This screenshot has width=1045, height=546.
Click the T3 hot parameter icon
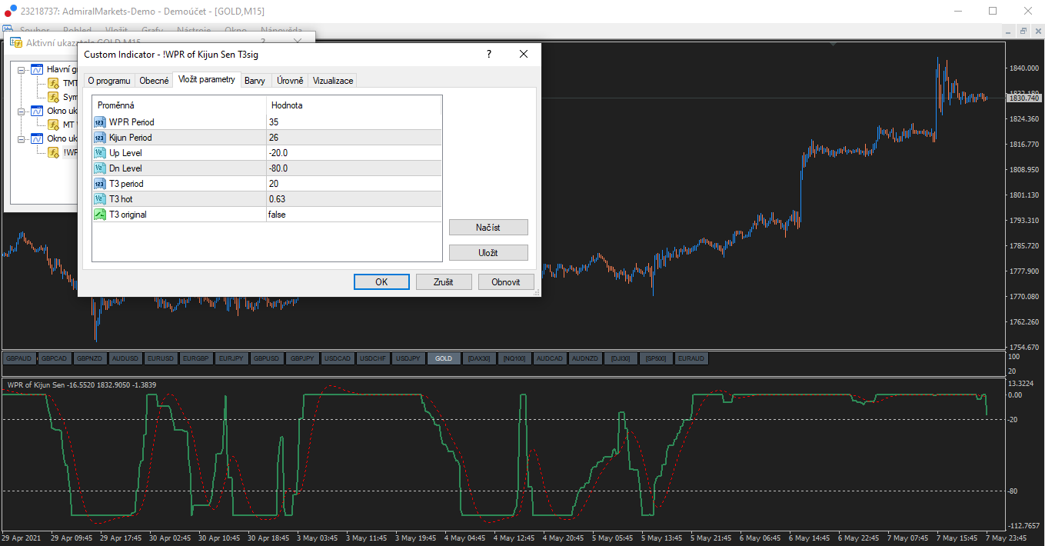click(x=100, y=199)
